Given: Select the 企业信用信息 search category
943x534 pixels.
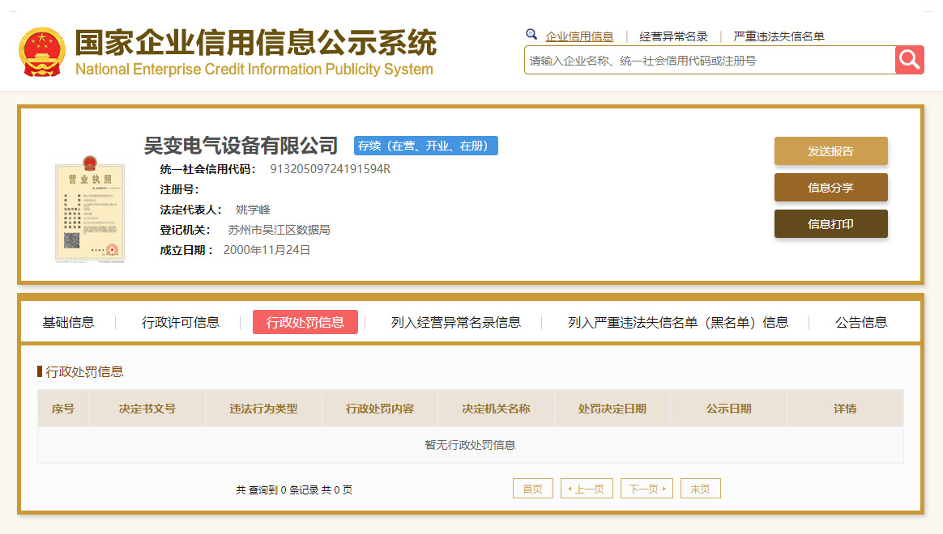Looking at the screenshot, I should point(579,36).
